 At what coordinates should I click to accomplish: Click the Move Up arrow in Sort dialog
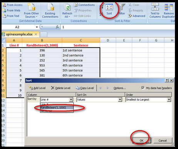click(101, 88)
